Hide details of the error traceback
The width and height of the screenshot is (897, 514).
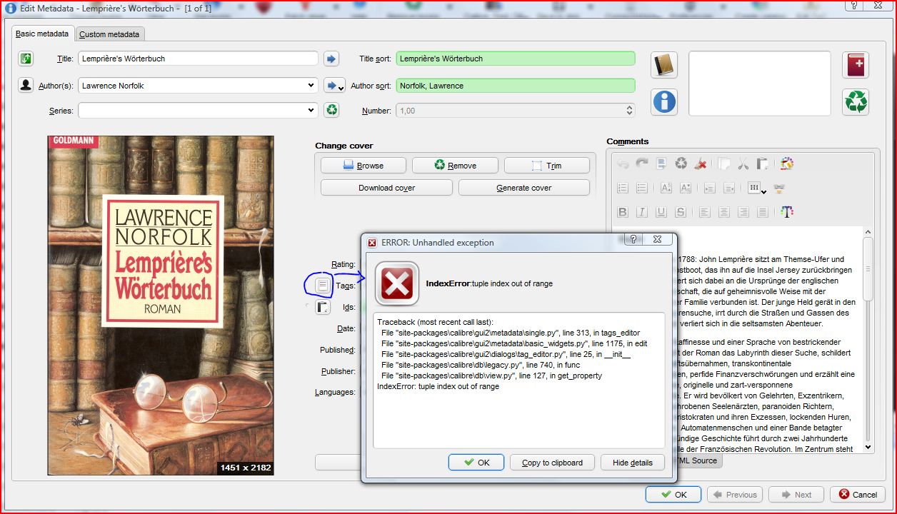(633, 463)
